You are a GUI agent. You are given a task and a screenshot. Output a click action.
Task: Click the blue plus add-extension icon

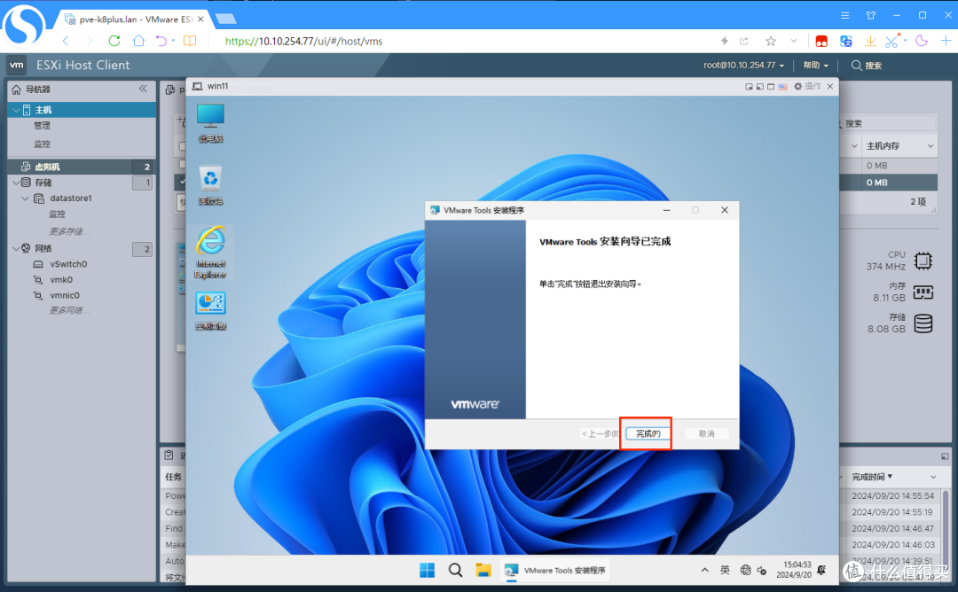pyautogui.click(x=946, y=41)
